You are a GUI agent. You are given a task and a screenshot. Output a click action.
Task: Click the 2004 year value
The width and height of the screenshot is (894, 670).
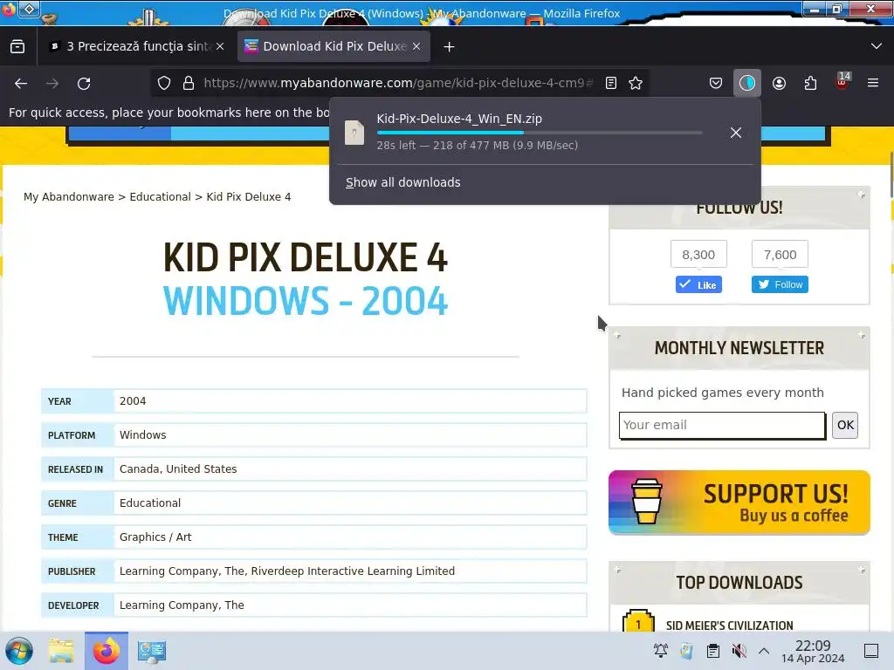133,400
